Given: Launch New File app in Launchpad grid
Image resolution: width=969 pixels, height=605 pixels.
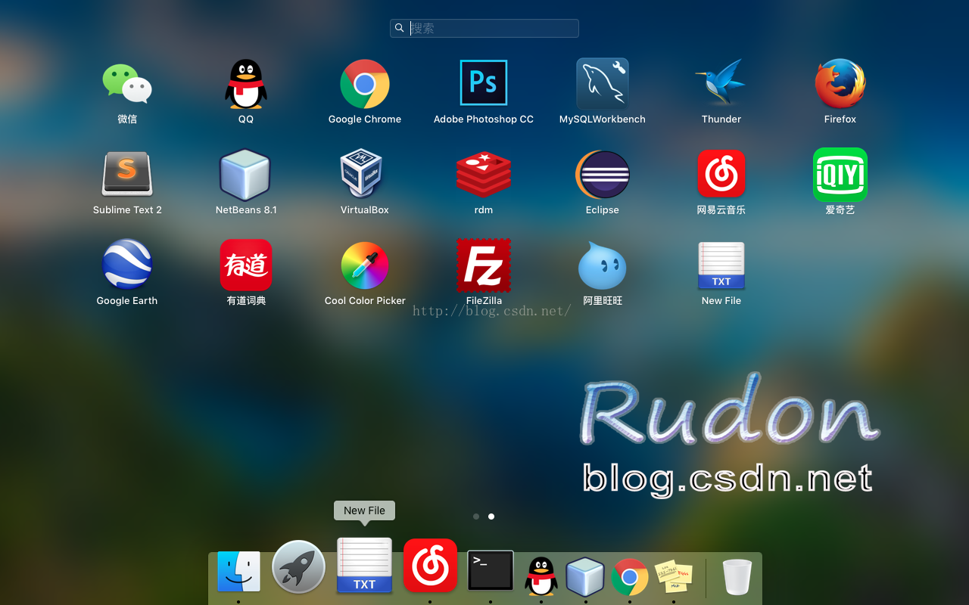Looking at the screenshot, I should click(x=721, y=265).
